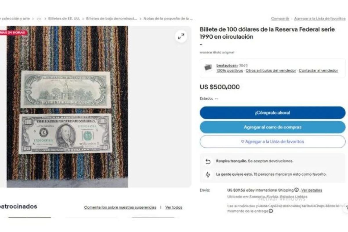Expand the breadcrumb ellipsis menu
This screenshot has height=232, width=348.
click(x=39, y=19)
